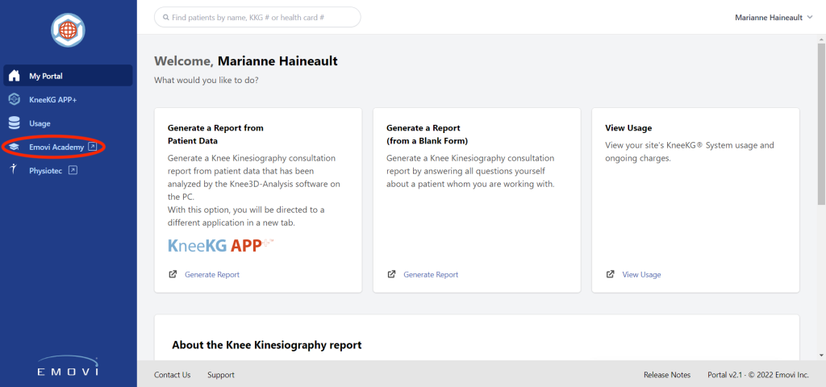Screen dimensions: 826x387
Task: Click the KneeKG APP+ sidebar icon
Action: tap(15, 99)
